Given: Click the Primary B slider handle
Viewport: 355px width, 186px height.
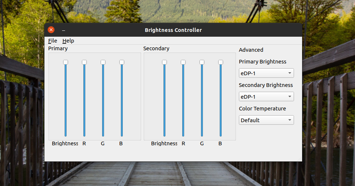Looking at the screenshot, I should click(122, 62).
